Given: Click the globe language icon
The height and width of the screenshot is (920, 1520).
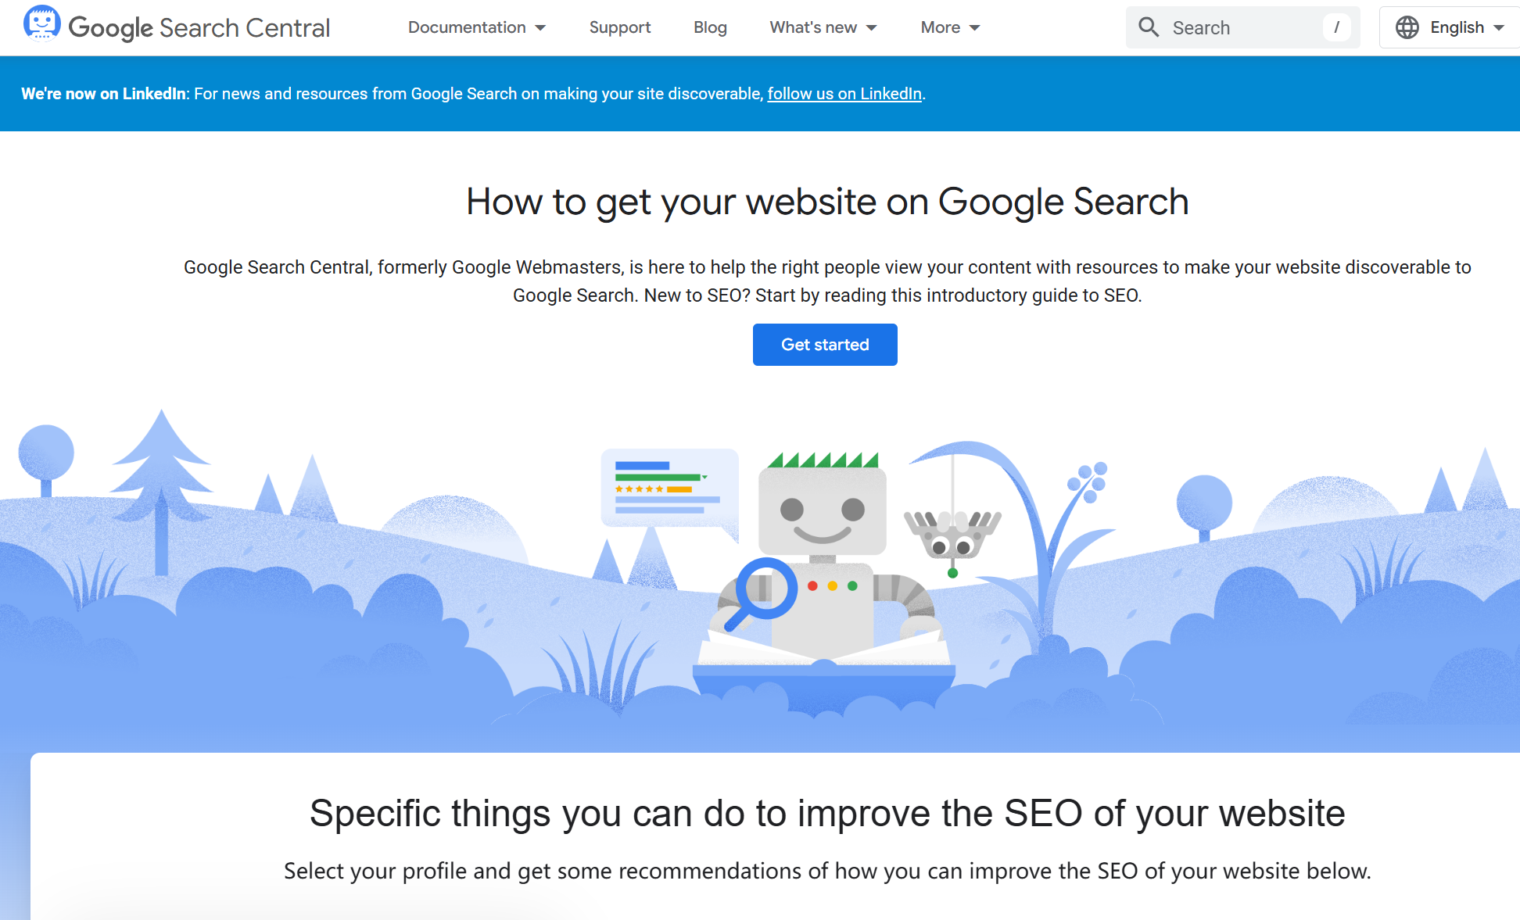Looking at the screenshot, I should point(1407,27).
